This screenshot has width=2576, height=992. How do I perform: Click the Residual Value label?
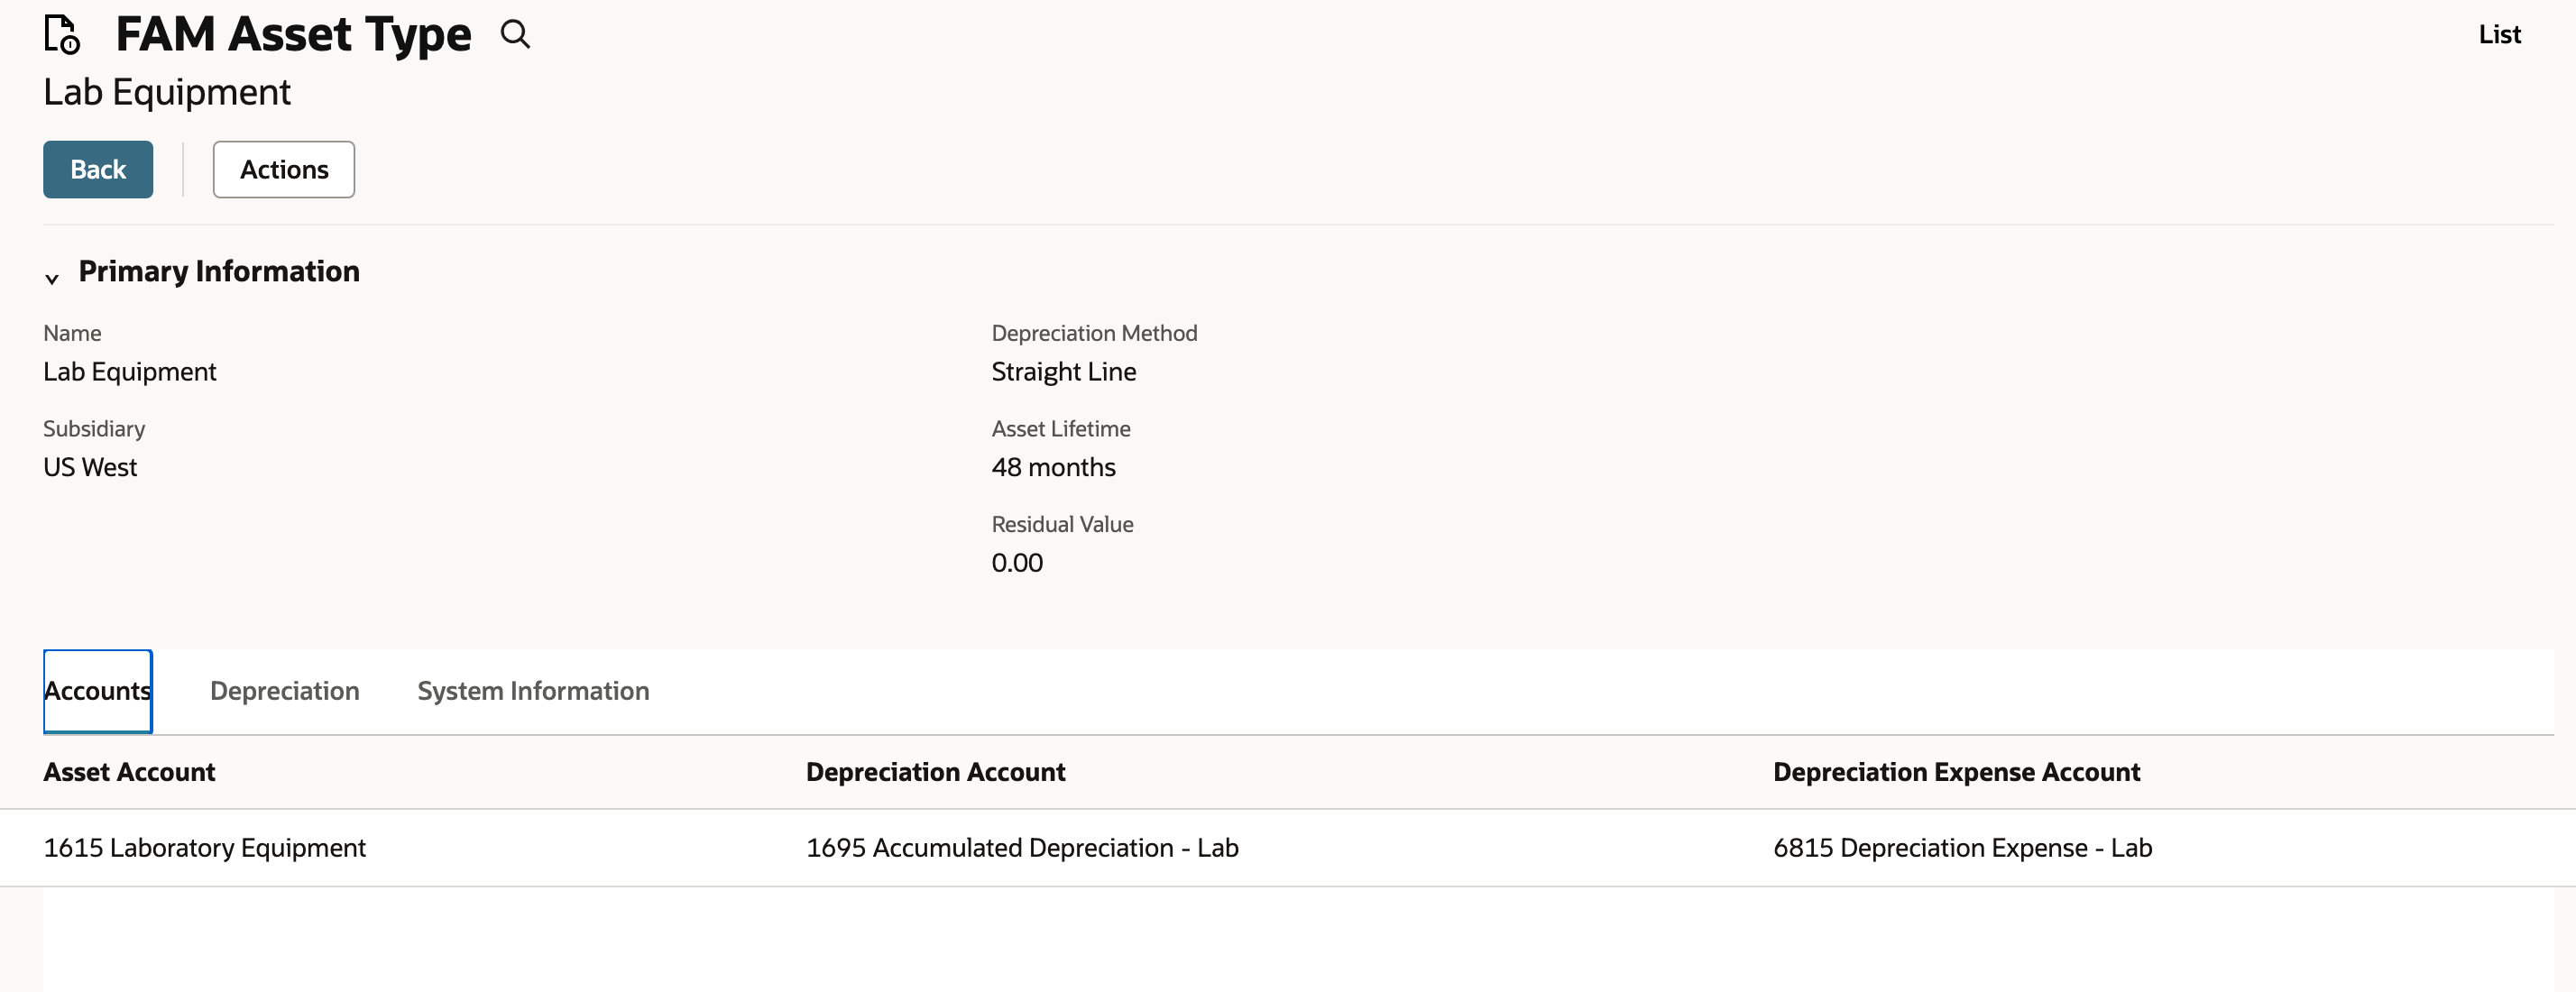coord(1062,524)
